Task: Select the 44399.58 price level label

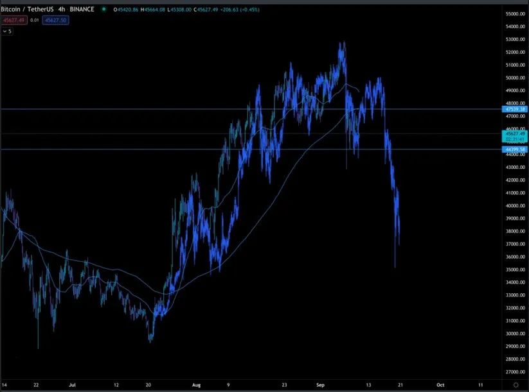Action: pyautogui.click(x=514, y=149)
